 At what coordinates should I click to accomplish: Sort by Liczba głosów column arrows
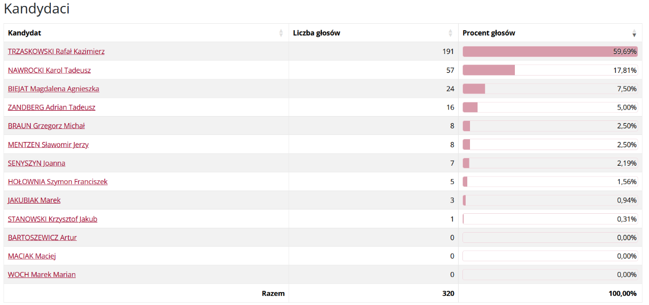(x=451, y=33)
